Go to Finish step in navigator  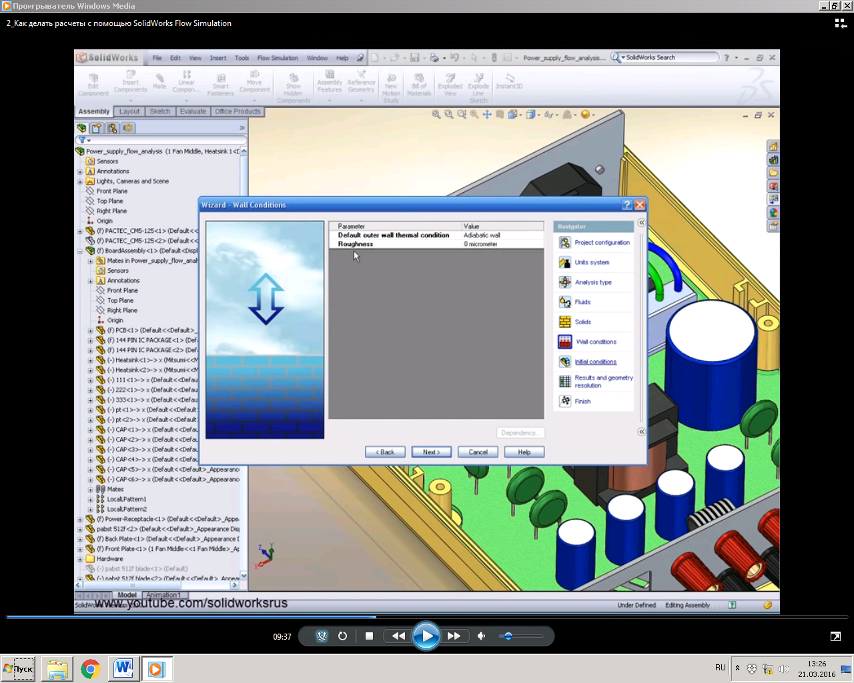[x=574, y=402]
